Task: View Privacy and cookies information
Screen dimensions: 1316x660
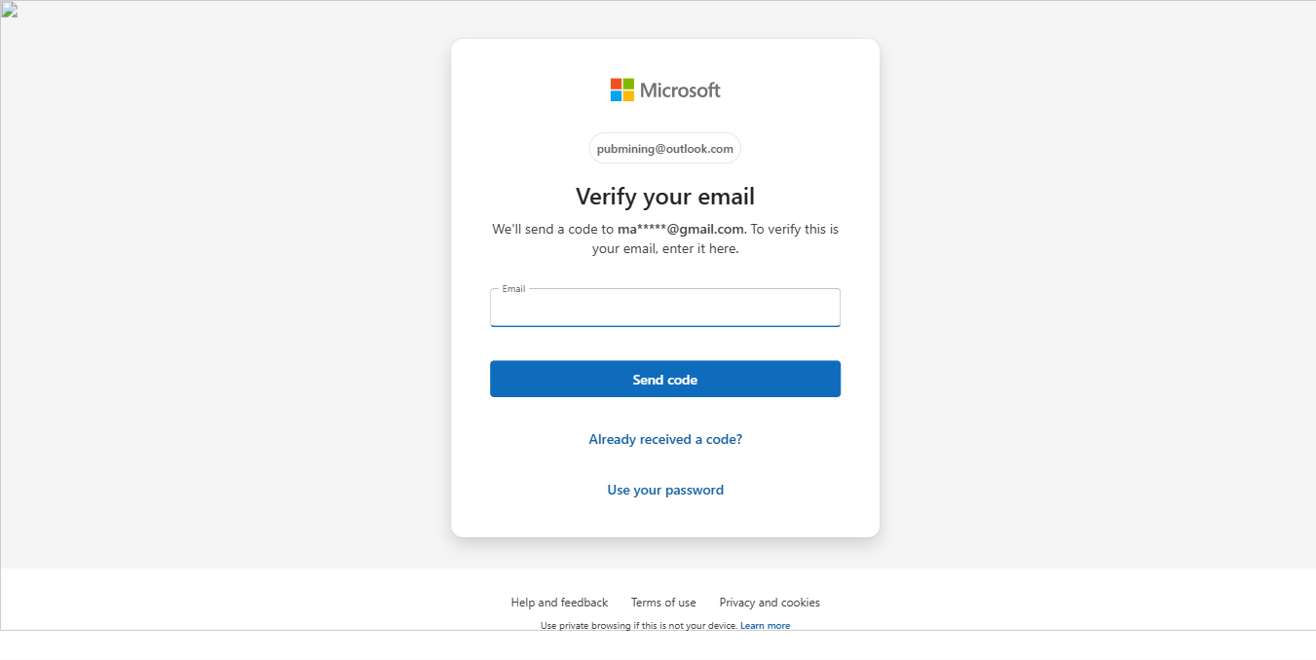Action: (770, 603)
